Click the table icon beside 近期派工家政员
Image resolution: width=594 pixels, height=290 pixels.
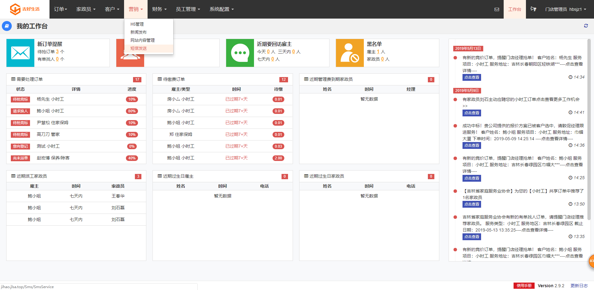tap(13, 176)
